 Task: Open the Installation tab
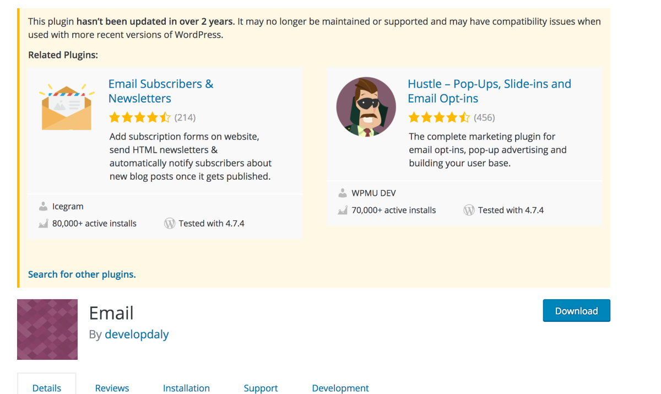186,388
